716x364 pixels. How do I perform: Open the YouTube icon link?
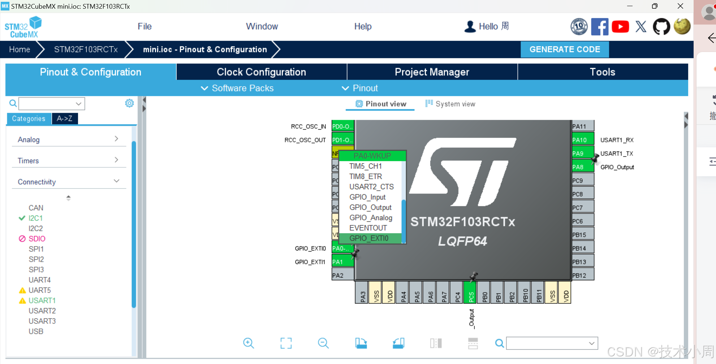pos(620,26)
